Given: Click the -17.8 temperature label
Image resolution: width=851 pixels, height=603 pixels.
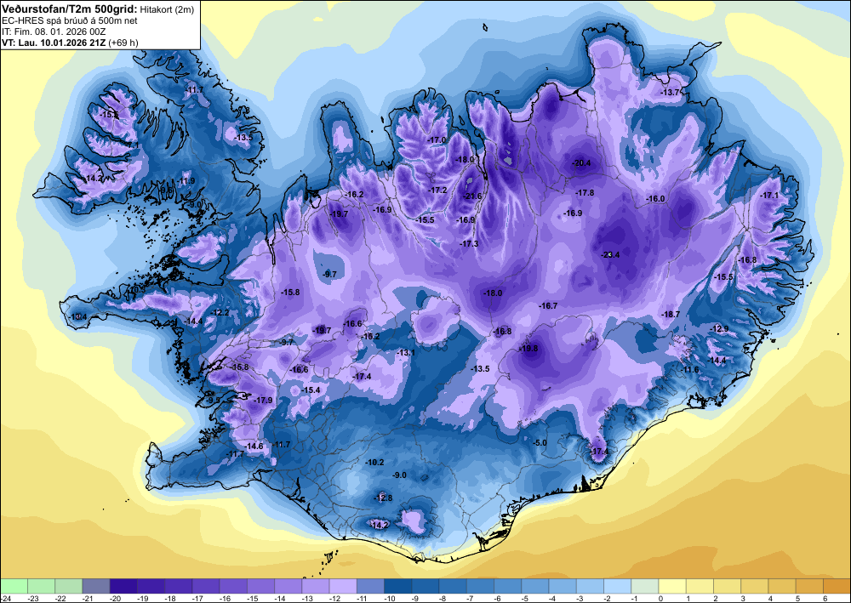Looking at the screenshot, I should [x=585, y=193].
